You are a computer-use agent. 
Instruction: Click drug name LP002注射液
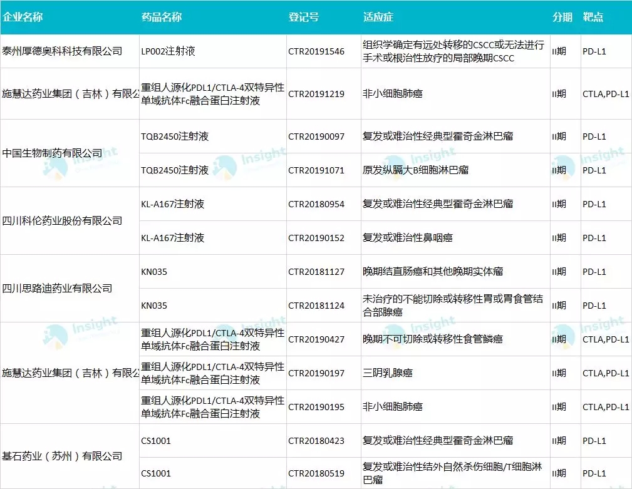click(x=168, y=51)
